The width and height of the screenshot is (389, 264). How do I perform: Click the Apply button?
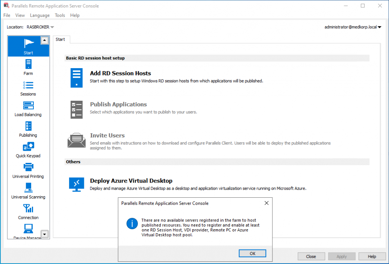[x=342, y=256]
